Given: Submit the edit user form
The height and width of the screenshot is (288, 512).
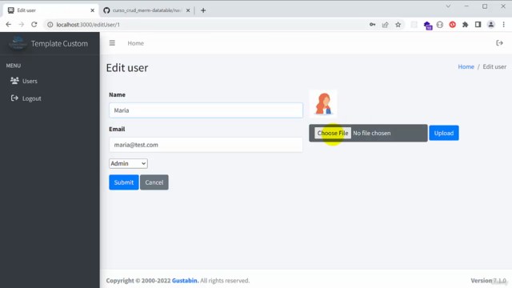Looking at the screenshot, I should point(124,182).
